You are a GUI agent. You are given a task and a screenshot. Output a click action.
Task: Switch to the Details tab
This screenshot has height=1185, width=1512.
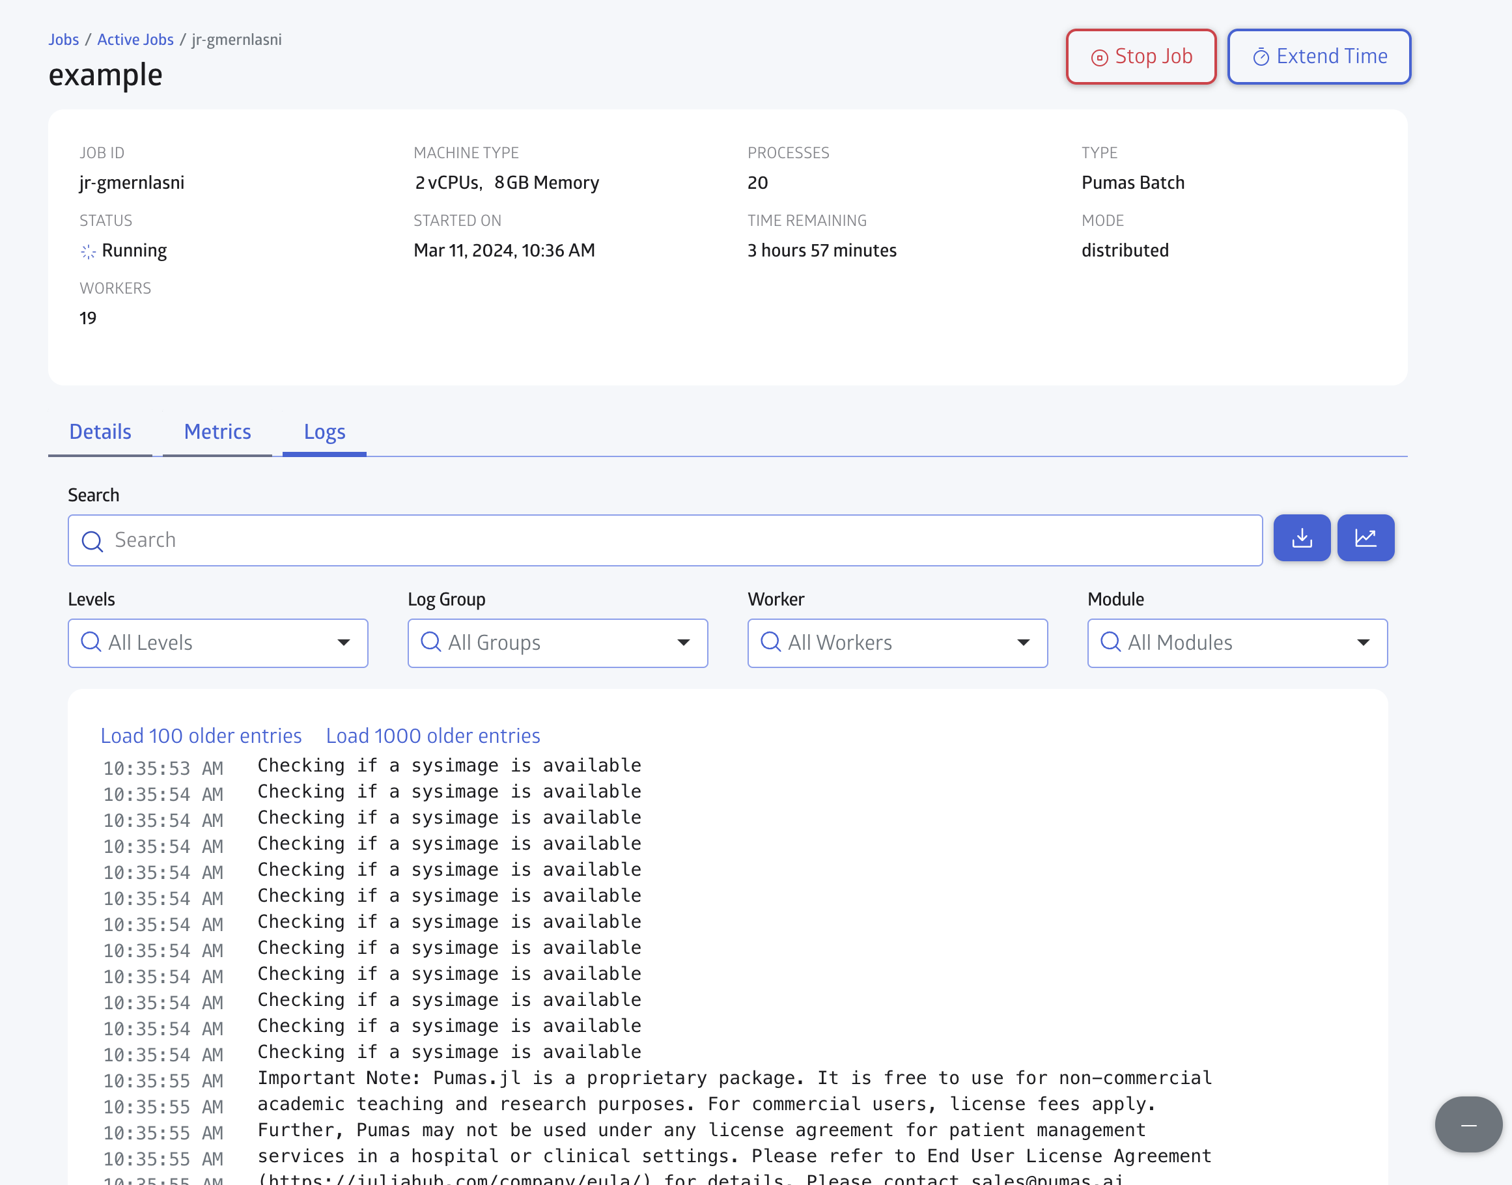100,432
